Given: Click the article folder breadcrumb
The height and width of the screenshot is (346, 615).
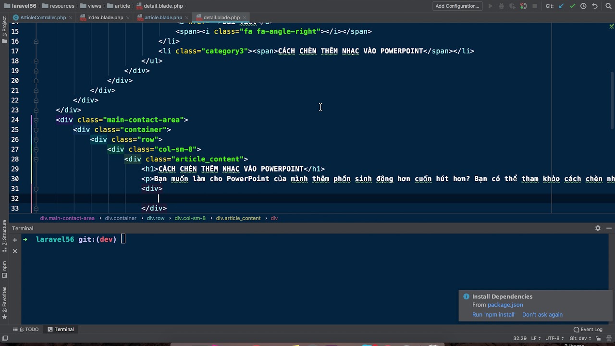Looking at the screenshot, I should (119, 6).
